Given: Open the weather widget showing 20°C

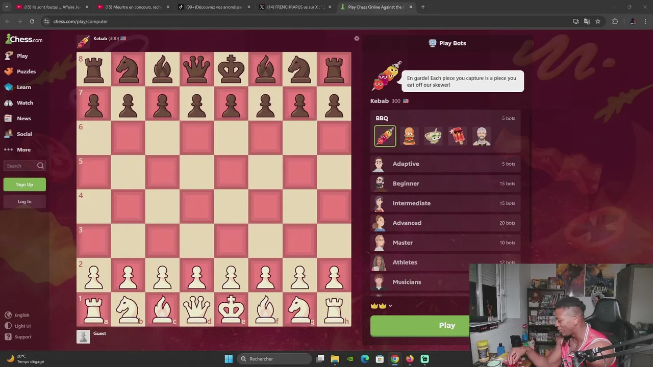Looking at the screenshot, I should tap(24, 359).
